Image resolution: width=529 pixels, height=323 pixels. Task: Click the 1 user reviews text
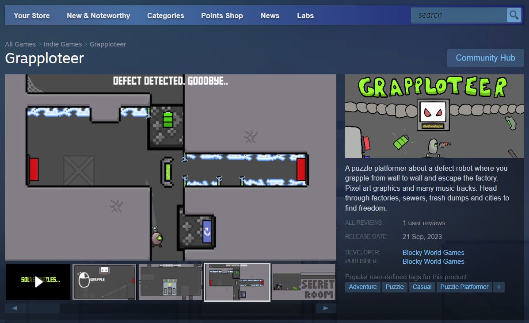click(x=424, y=223)
